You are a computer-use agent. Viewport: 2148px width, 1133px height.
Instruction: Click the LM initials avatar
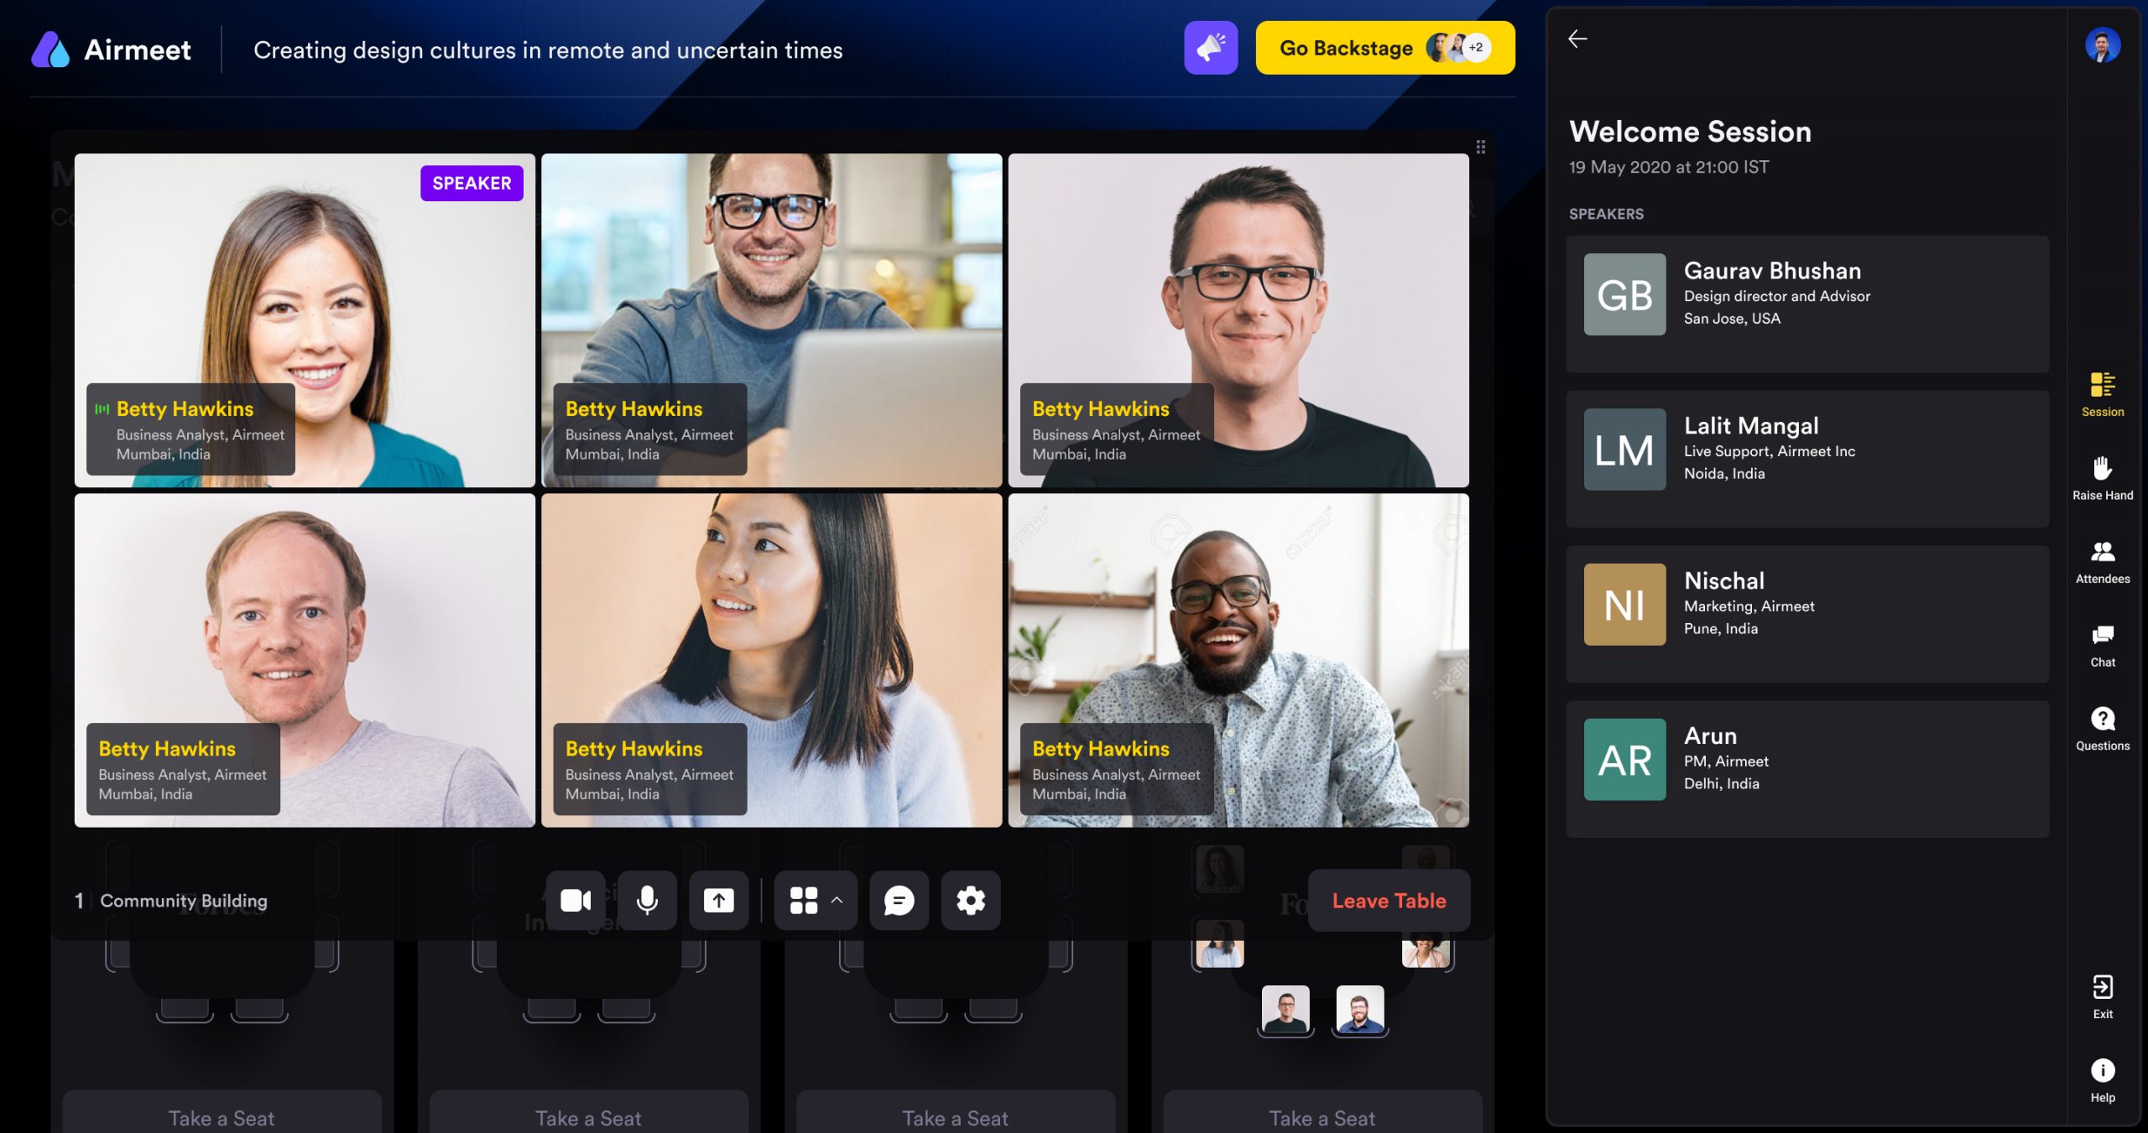click(1624, 450)
